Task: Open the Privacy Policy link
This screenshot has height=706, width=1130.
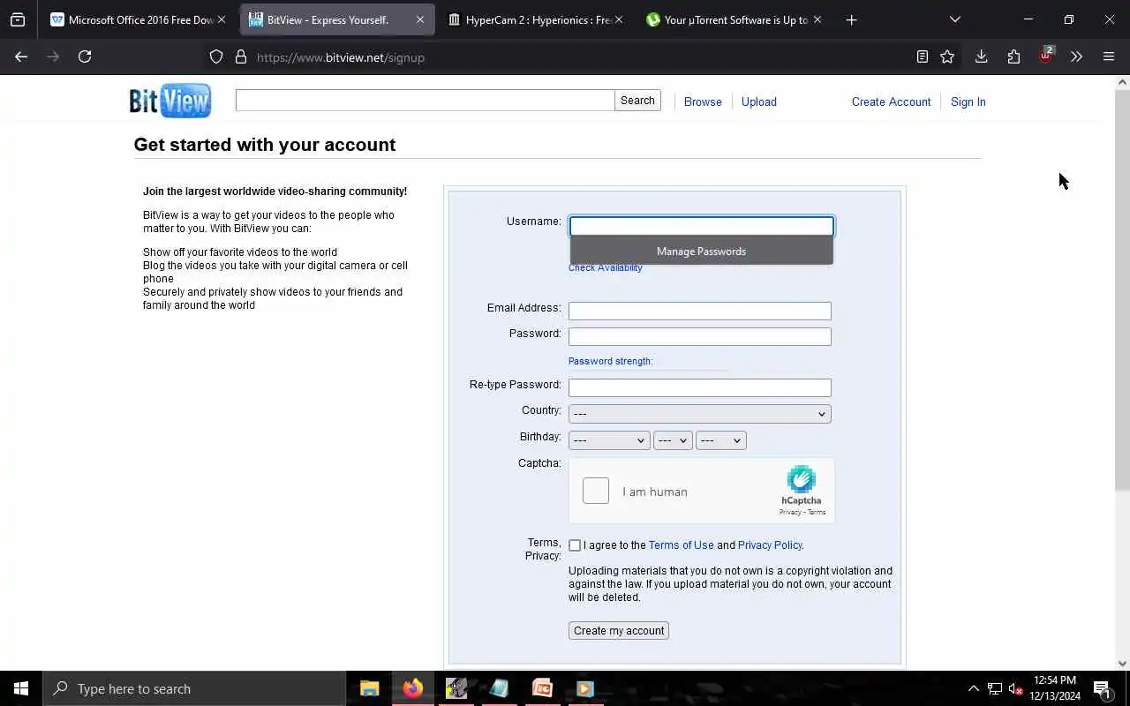Action: coord(770,545)
